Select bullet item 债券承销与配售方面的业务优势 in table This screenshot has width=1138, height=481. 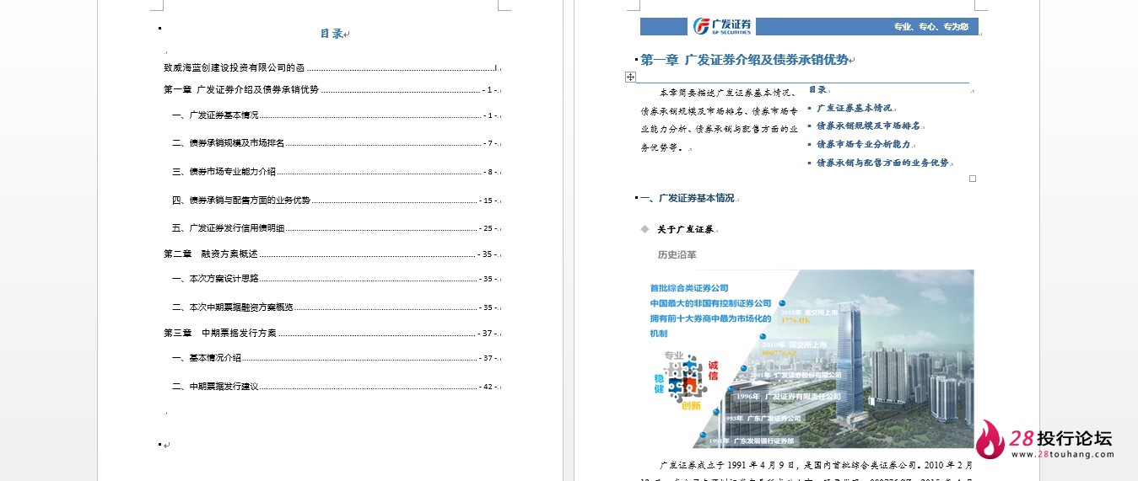click(882, 163)
